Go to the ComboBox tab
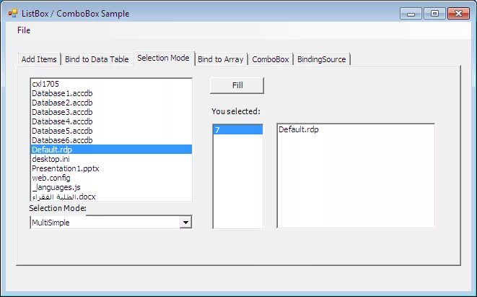This screenshot has height=297, width=477. [x=270, y=59]
